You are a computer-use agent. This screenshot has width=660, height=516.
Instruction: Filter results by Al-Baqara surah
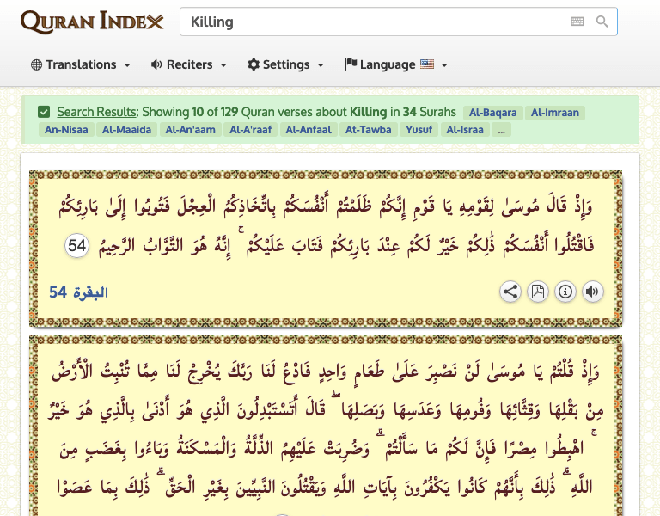point(491,113)
